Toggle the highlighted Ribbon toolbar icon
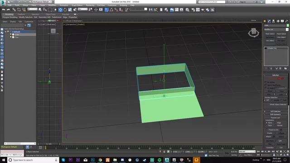 [x=172, y=10]
